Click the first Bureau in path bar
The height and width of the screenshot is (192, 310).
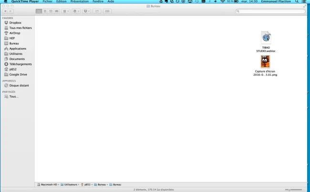(100, 184)
